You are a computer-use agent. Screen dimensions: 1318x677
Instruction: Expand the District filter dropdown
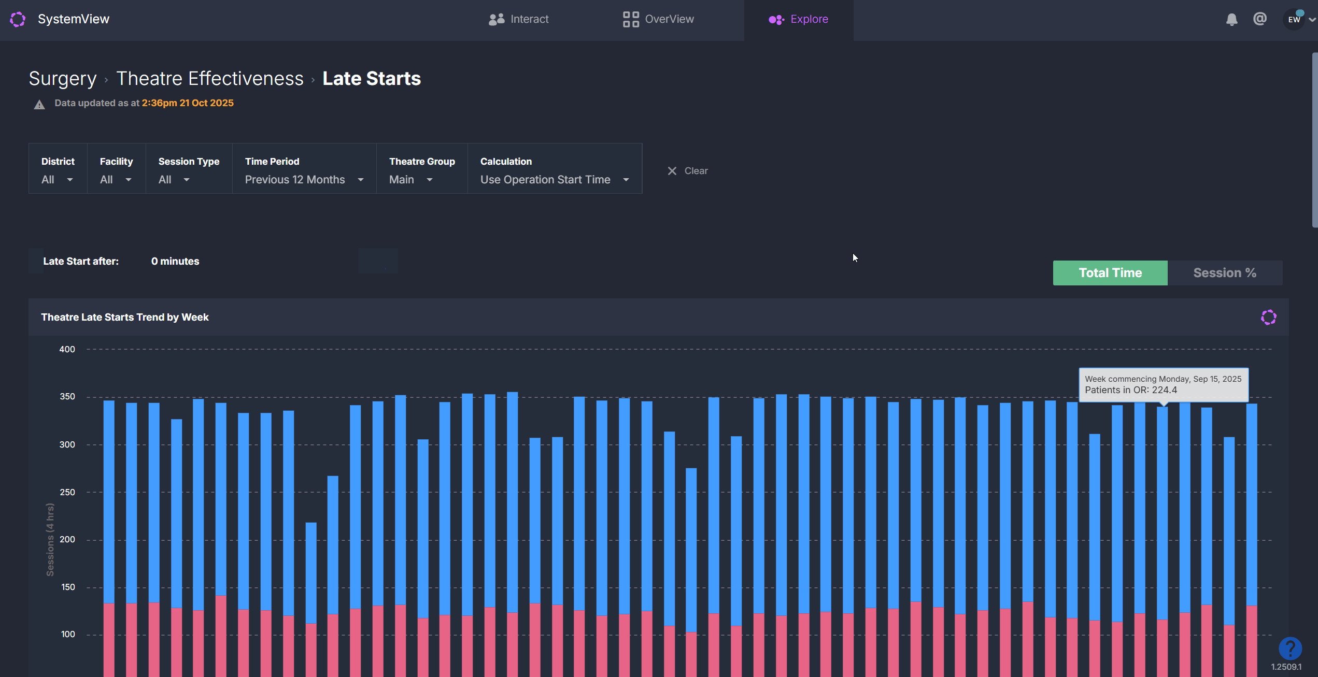click(x=58, y=179)
